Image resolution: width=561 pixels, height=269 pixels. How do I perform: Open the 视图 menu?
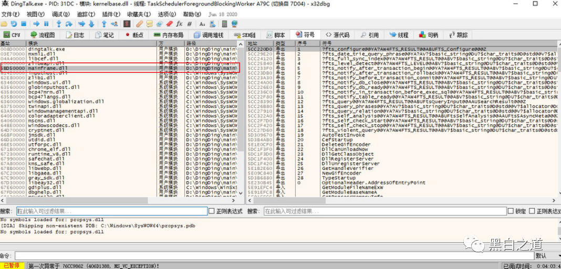click(35, 14)
